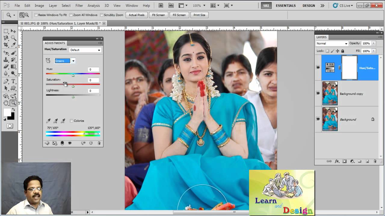This screenshot has height=216, width=385.
Task: Click the Subtract from Sample eyedropper
Action: pos(63,121)
